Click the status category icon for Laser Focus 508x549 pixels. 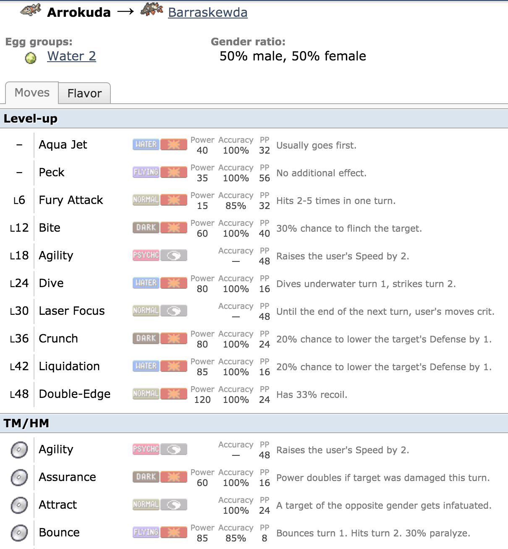pos(174,311)
